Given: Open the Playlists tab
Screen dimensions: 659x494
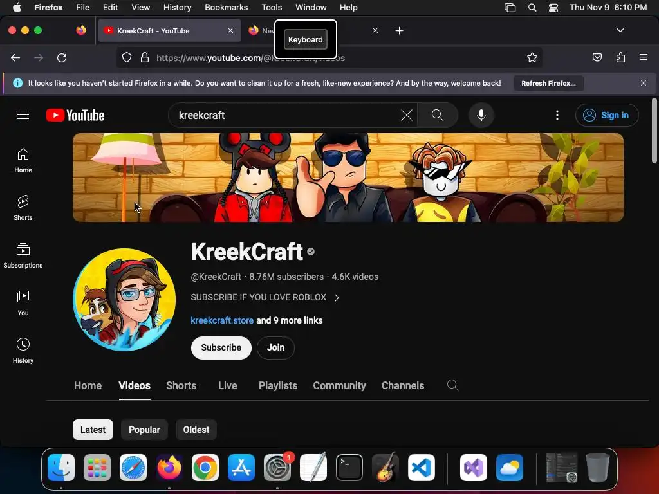Looking at the screenshot, I should point(278,386).
